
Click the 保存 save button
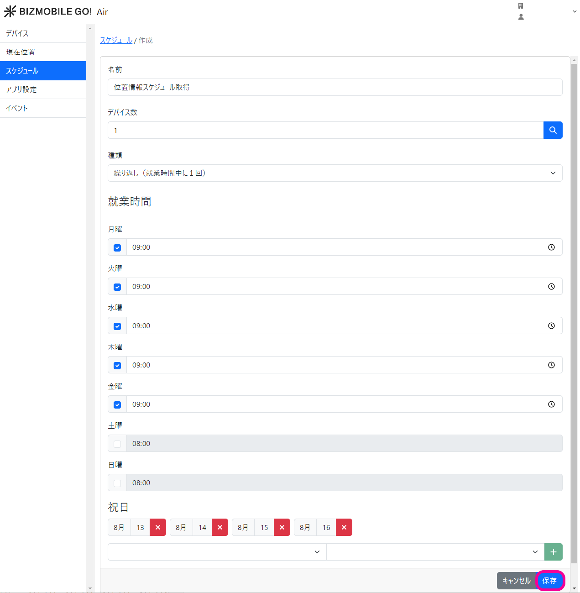(549, 581)
